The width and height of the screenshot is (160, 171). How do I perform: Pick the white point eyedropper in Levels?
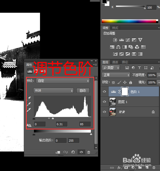click(x=29, y=110)
